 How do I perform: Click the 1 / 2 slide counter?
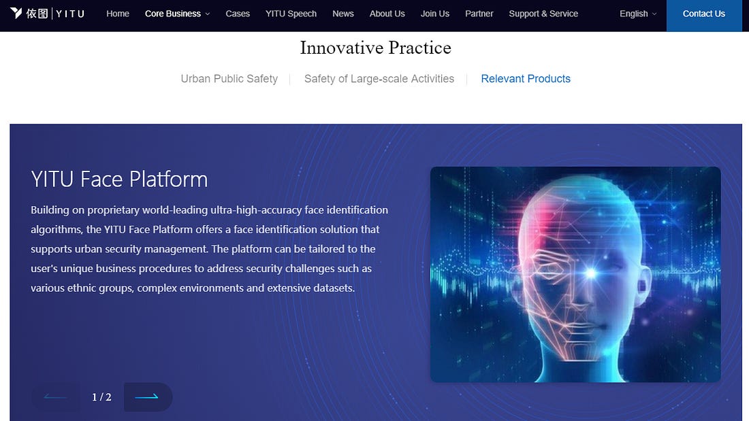[x=101, y=397]
